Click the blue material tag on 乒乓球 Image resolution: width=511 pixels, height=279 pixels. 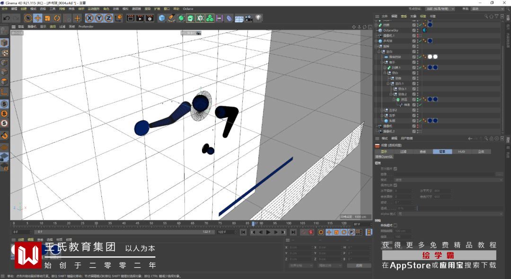(x=430, y=41)
